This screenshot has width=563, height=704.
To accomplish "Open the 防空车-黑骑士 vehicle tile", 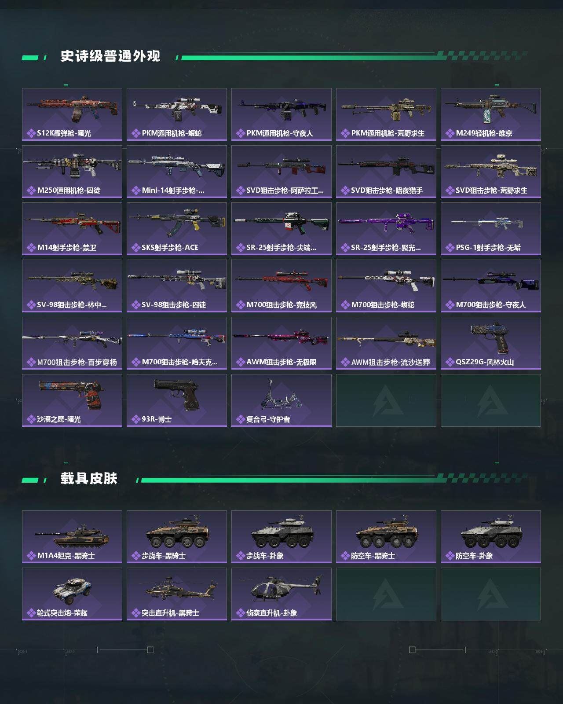I will 386,537.
